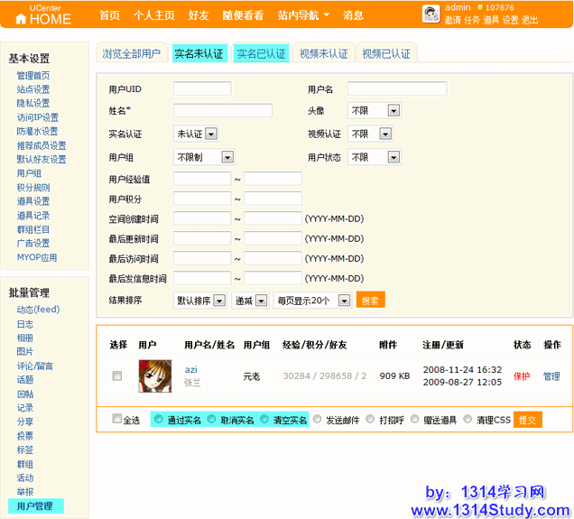Switch to the 实名已认证 tab
Screen dimensions: 574x519
[261, 53]
